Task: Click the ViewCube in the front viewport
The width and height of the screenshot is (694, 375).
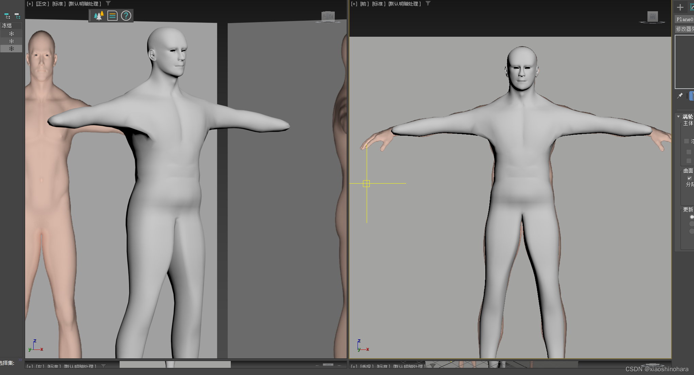Action: coord(652,17)
